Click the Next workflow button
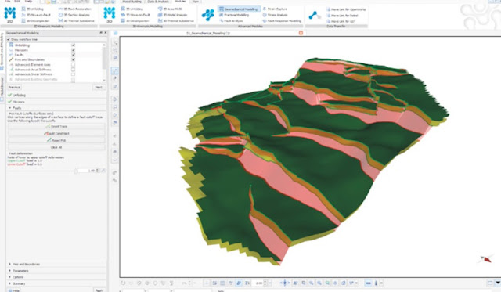 click(99, 87)
